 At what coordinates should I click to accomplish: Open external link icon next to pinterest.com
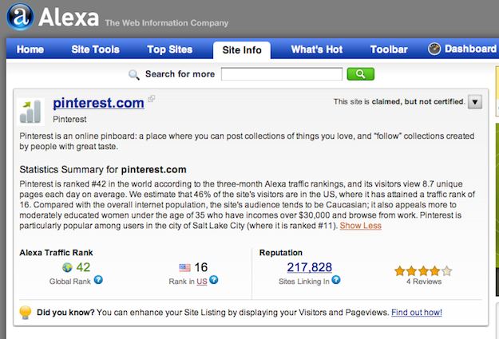152,99
